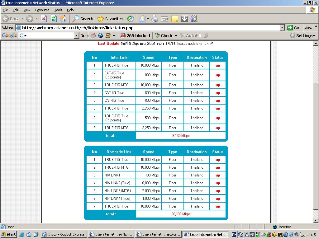Click the Back navigation button
The height and width of the screenshot is (239, 319).
pos(10,19)
